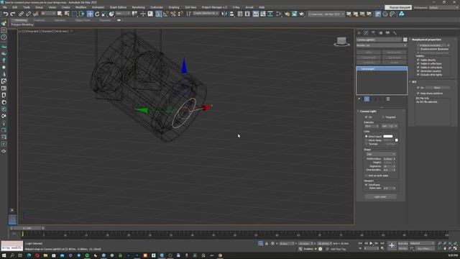Click the Kelvin temp color swatch

397,140
